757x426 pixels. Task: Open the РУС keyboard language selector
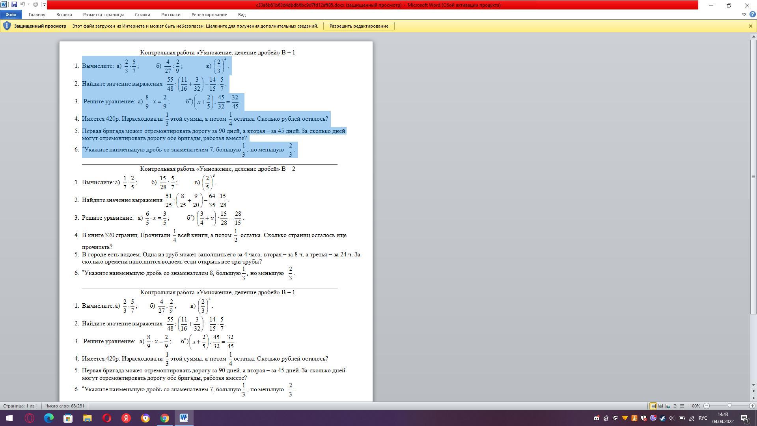point(703,418)
